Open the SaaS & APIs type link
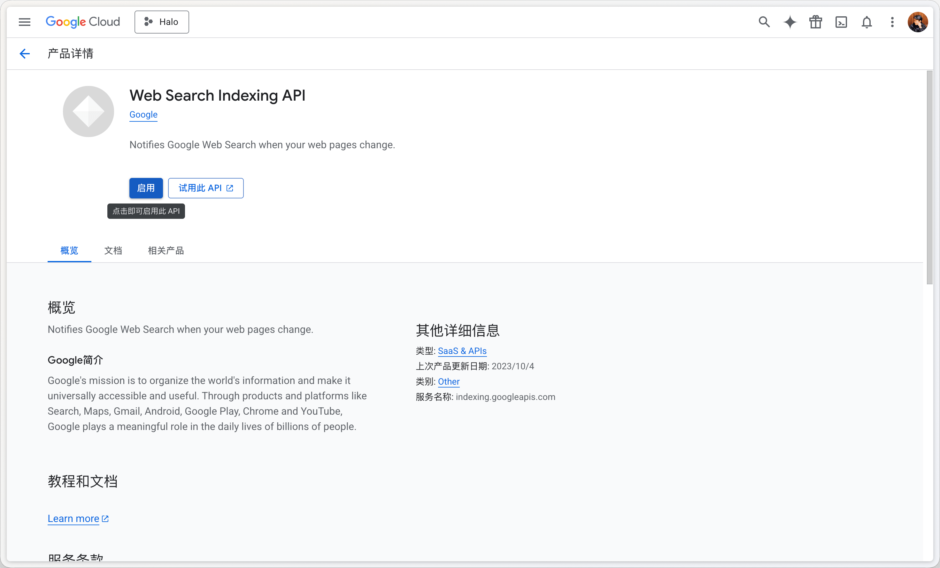This screenshot has width=940, height=568. (x=462, y=351)
